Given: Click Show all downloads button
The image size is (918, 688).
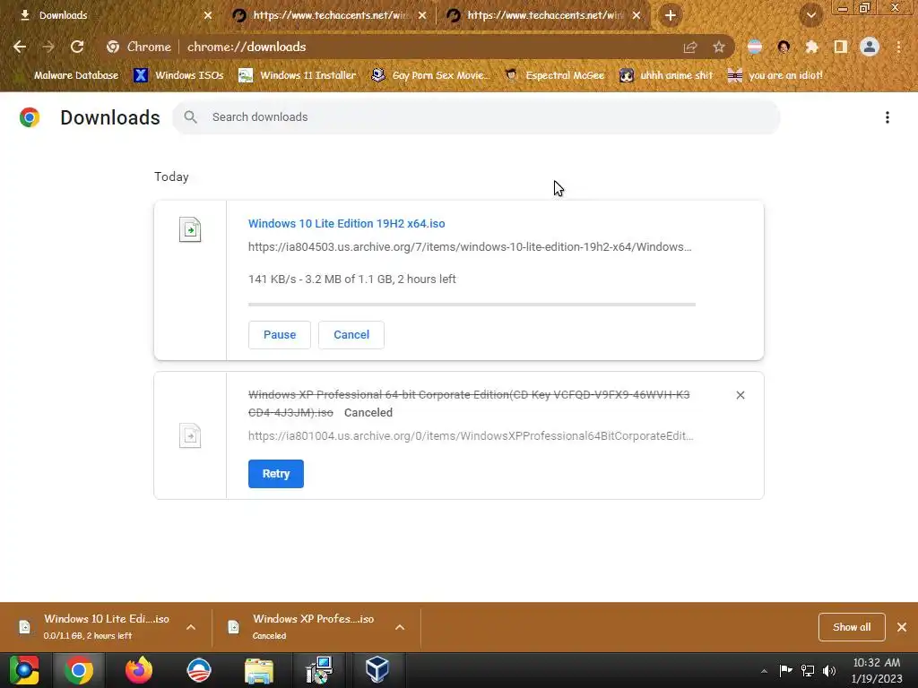Looking at the screenshot, I should [852, 627].
